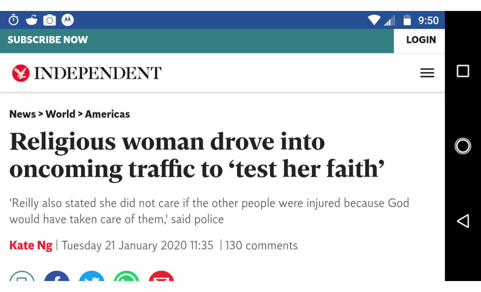
Task: Open author Kate Ng's profile link
Action: coord(31,246)
